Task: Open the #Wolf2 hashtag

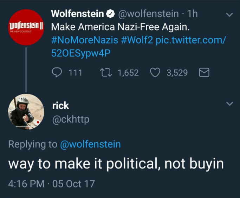Action: click(137, 40)
